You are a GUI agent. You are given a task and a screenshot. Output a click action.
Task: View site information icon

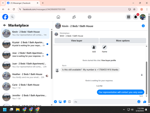coord(20,9)
